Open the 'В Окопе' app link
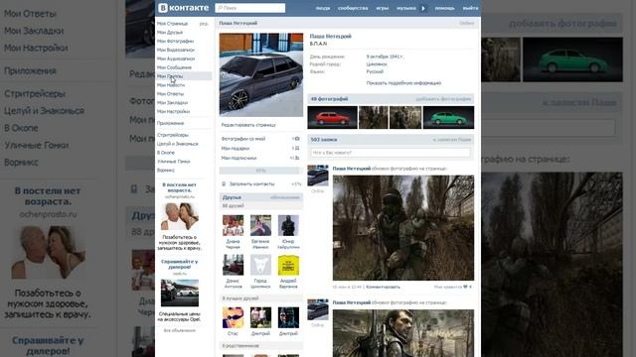The width and height of the screenshot is (636, 357). click(166, 153)
